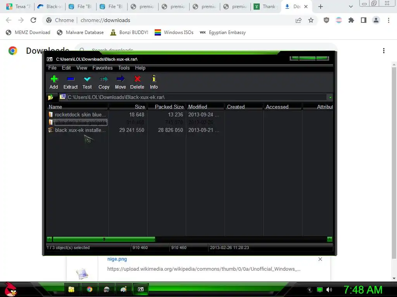Click the green horizontal scrollbar thumb
This screenshot has height=297, width=397.
click(104, 239)
